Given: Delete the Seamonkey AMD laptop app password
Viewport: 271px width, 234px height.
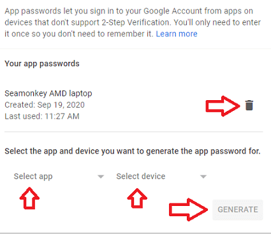Looking at the screenshot, I should pos(249,105).
